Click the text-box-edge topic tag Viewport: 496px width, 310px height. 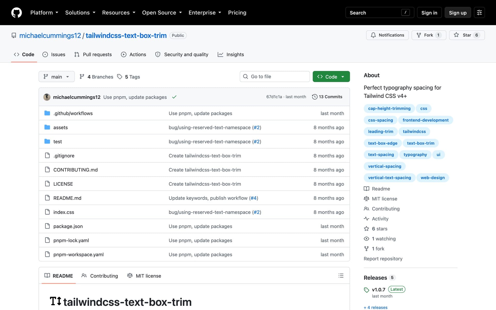coord(383,143)
